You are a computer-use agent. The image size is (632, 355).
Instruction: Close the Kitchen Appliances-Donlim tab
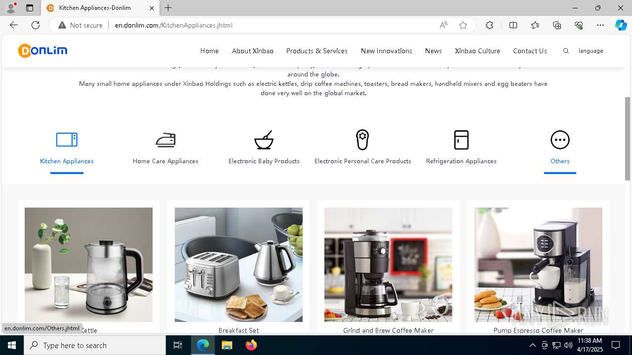[152, 8]
